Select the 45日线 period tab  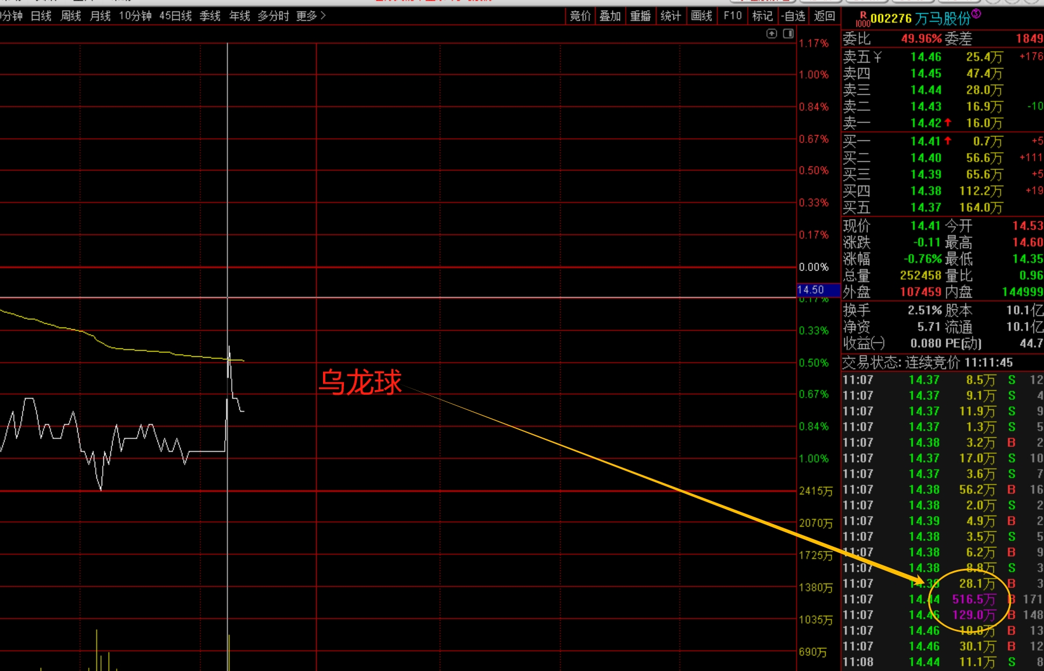click(175, 16)
